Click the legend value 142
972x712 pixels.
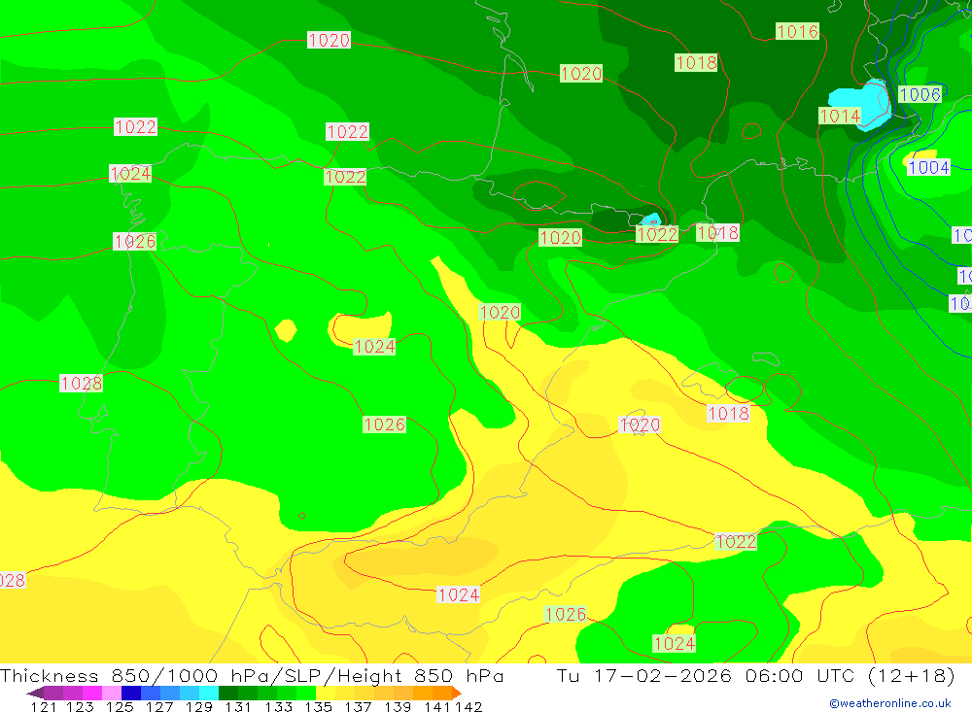(469, 706)
